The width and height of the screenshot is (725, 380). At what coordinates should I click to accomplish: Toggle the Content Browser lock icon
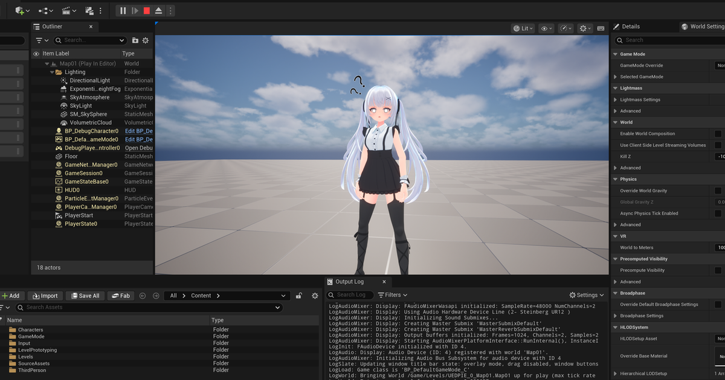coord(299,296)
